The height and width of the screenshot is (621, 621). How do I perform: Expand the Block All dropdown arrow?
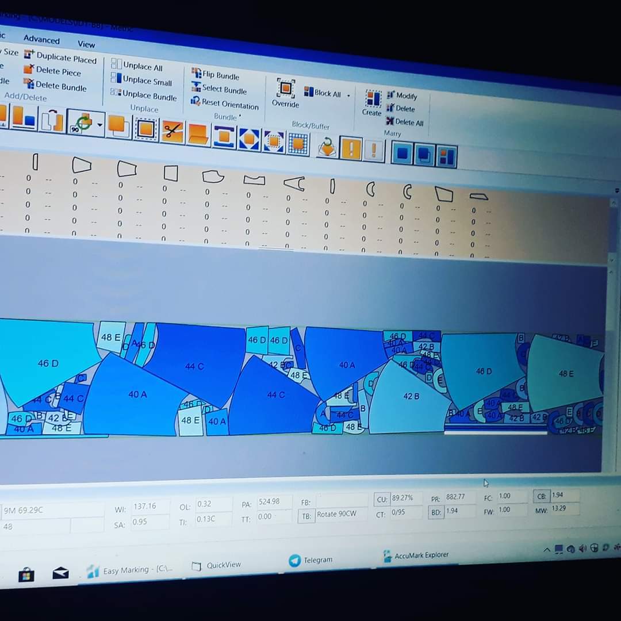(x=348, y=95)
